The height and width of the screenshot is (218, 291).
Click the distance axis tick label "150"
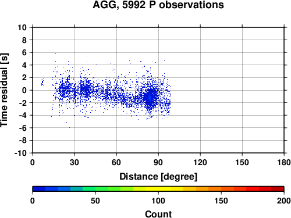coord(242,162)
